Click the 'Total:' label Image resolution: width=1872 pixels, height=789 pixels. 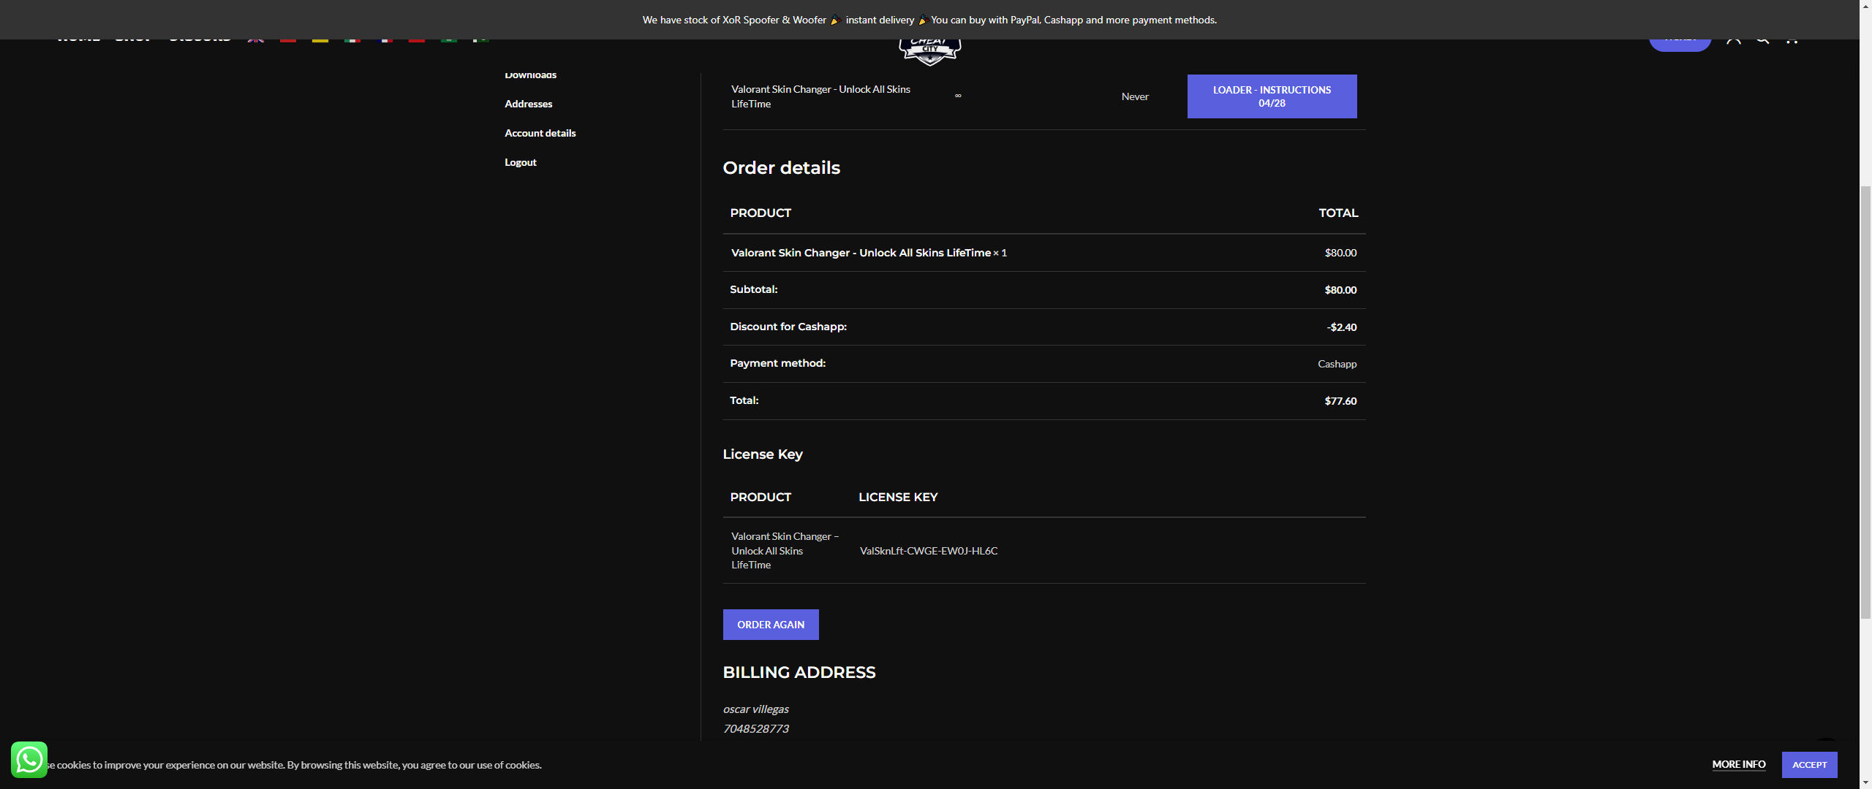(x=744, y=400)
